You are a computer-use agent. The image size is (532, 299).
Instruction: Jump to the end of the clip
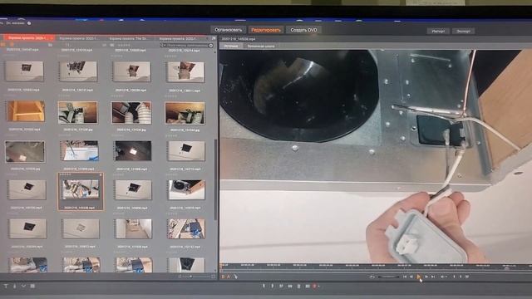click(x=433, y=277)
